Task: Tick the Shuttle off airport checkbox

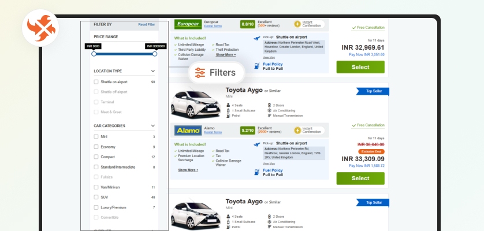Action: [96, 92]
